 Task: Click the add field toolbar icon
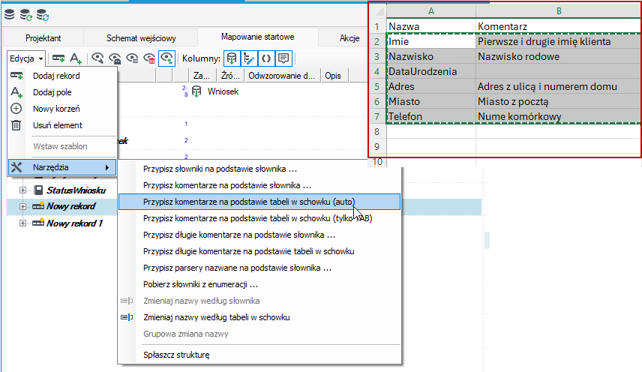coord(76,58)
